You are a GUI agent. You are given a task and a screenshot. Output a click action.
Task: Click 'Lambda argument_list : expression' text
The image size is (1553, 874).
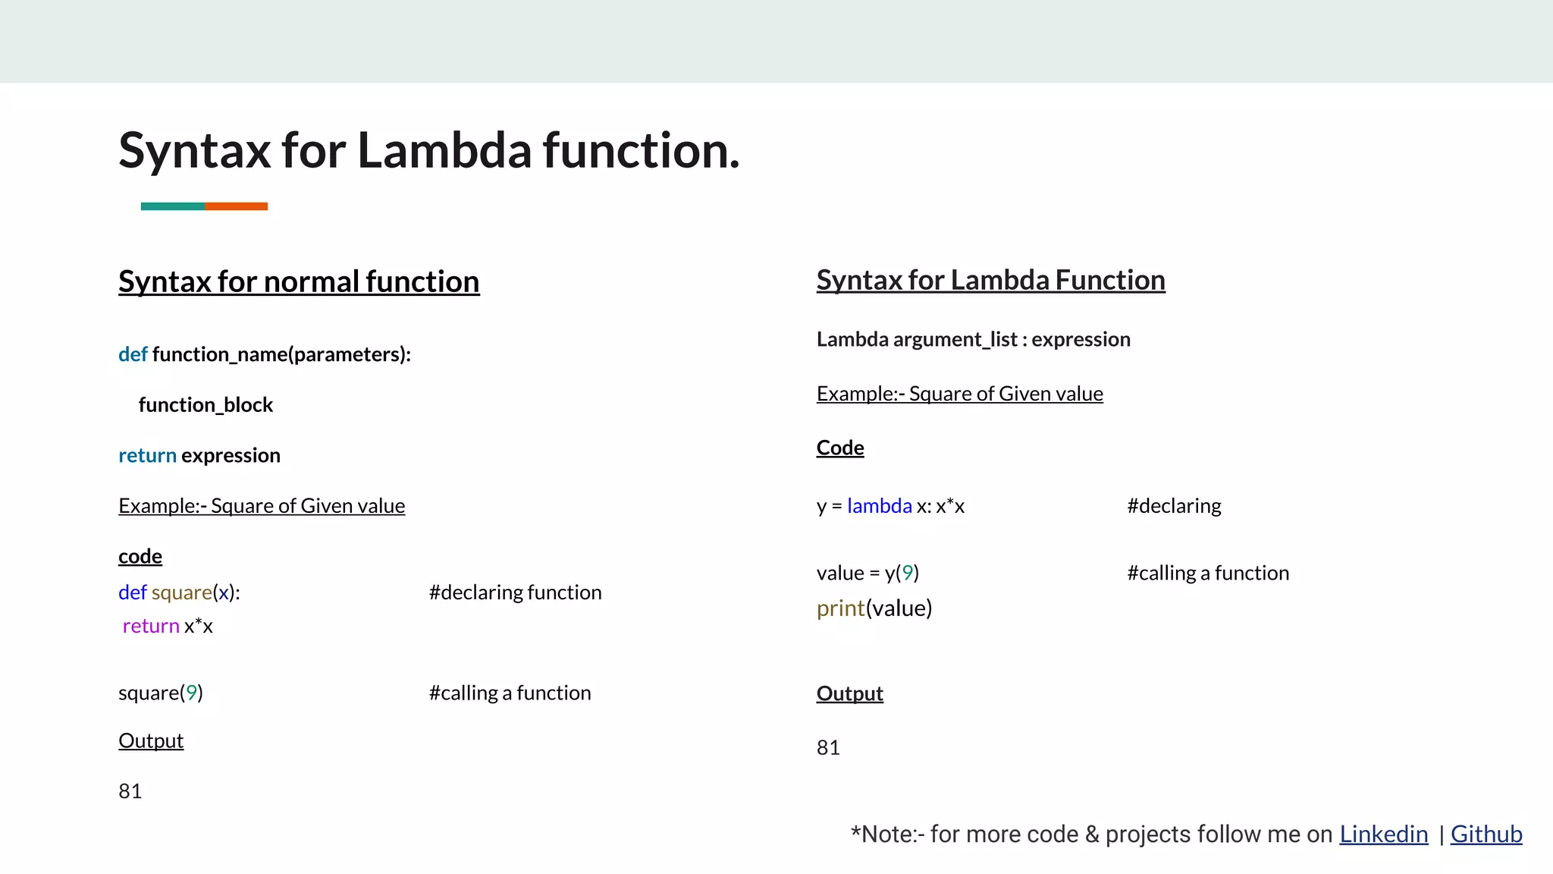point(974,339)
